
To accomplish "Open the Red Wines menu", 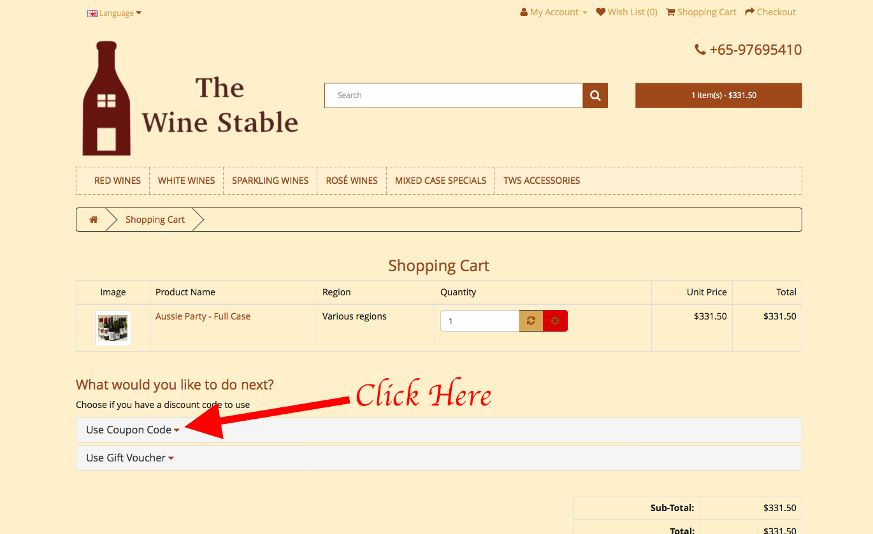I will click(x=117, y=181).
